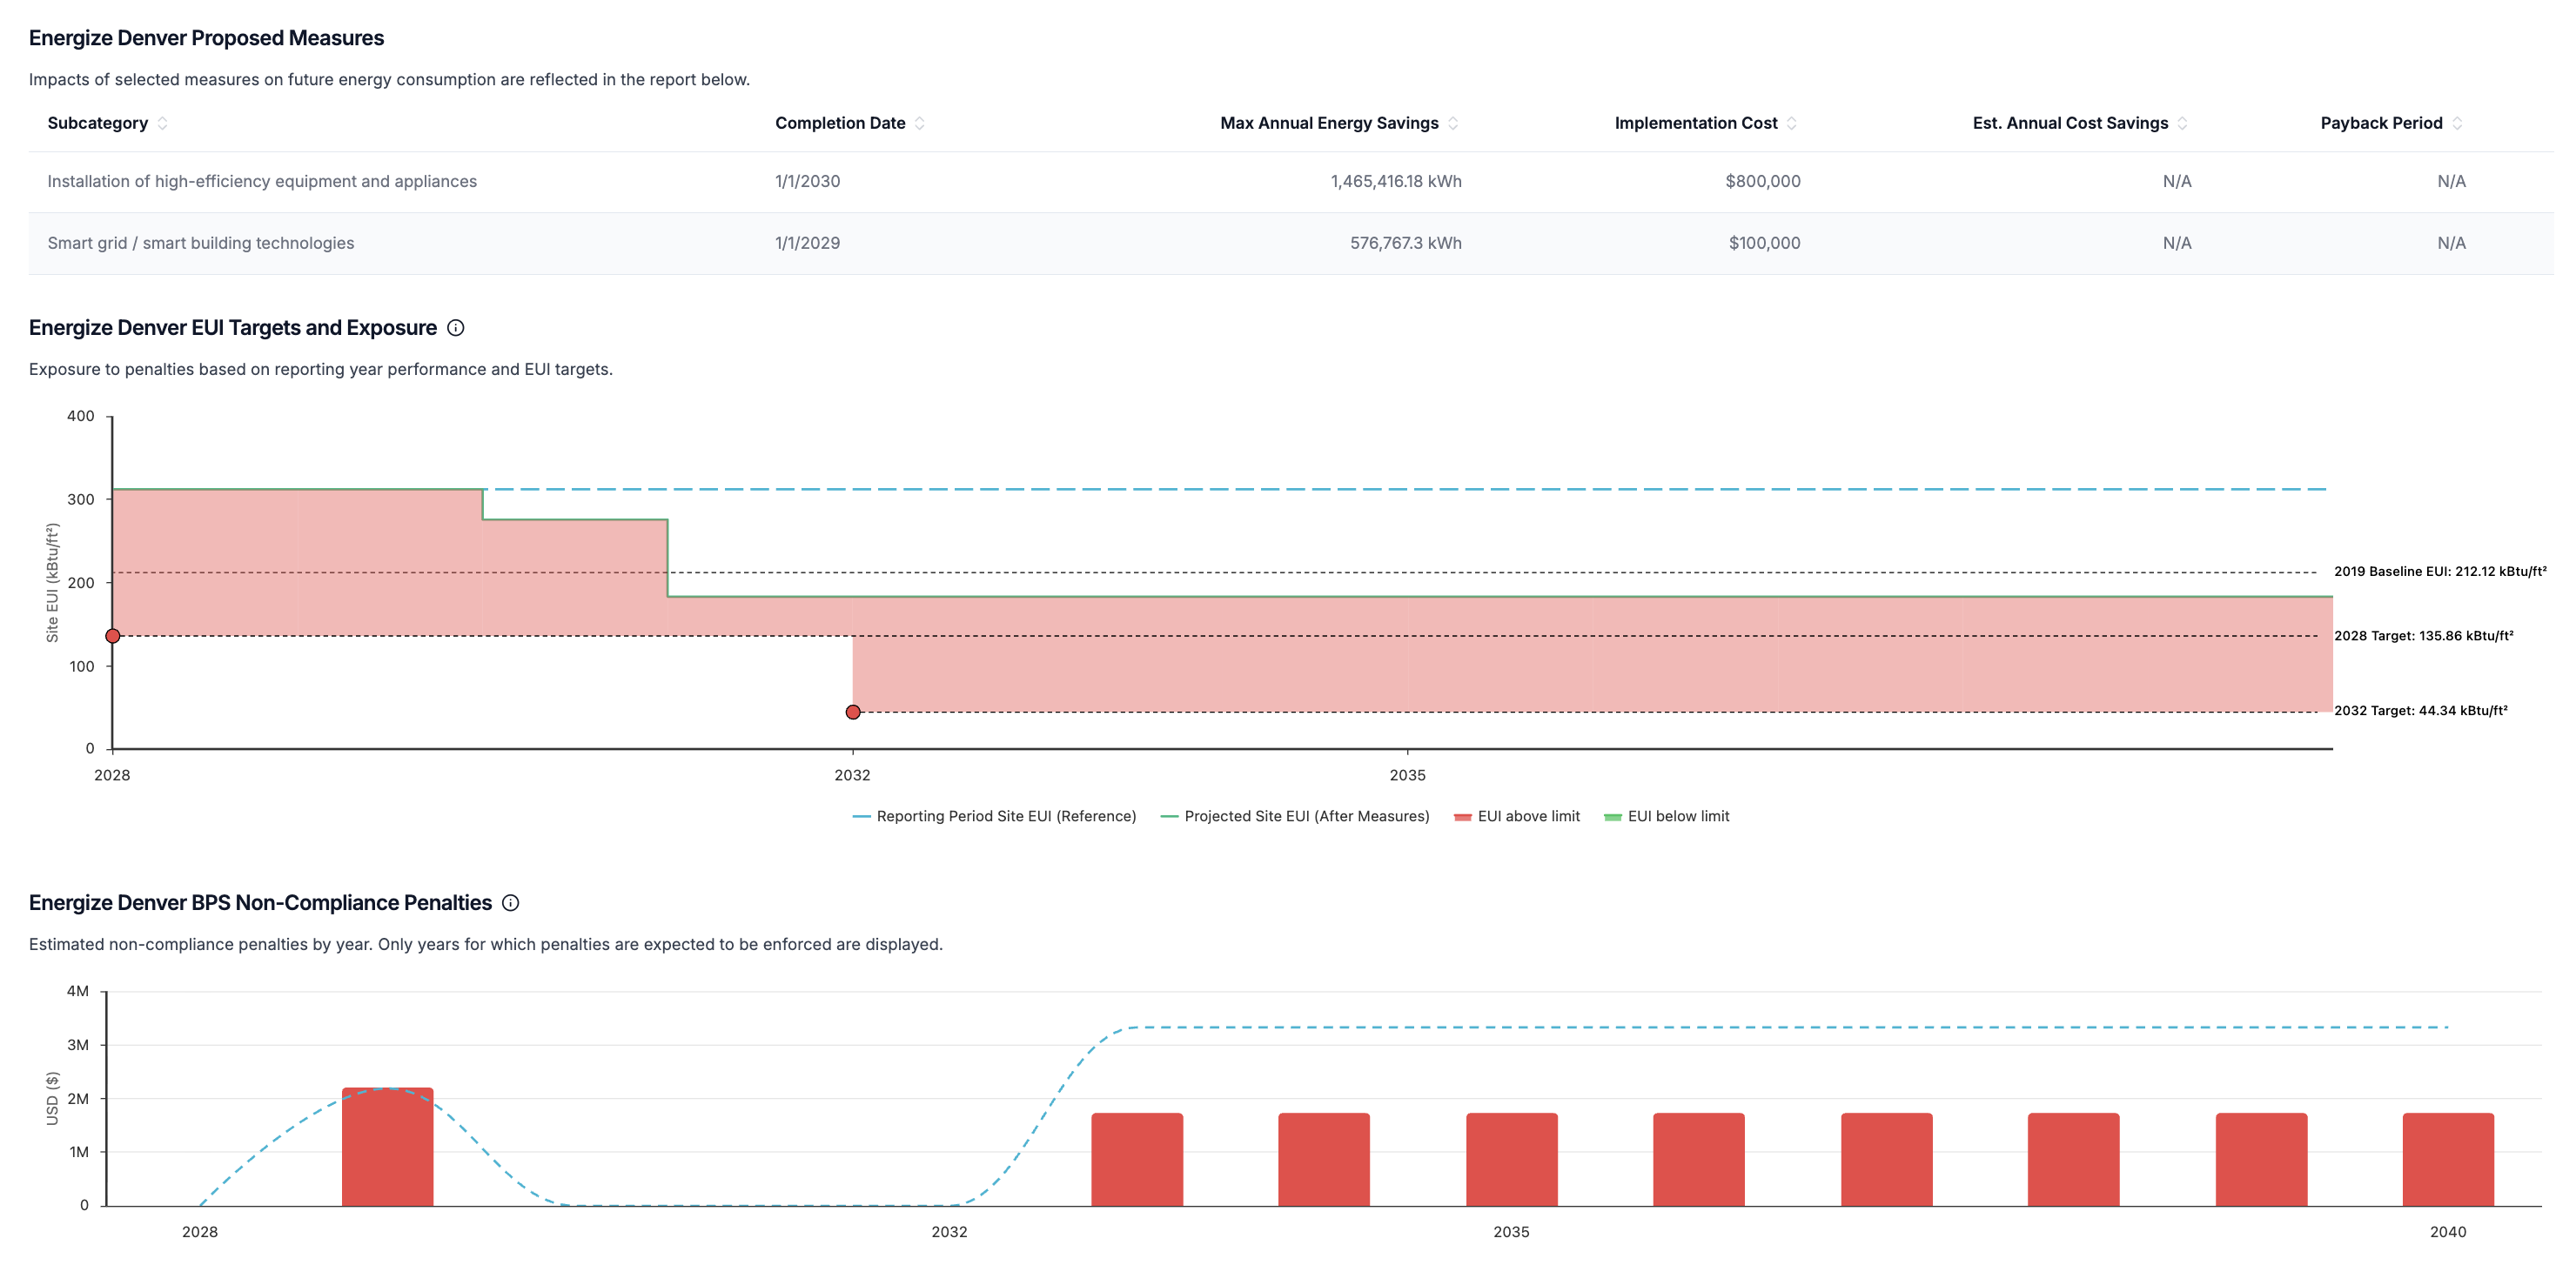Click the Payback Period column header text
The height and width of the screenshot is (1265, 2576).
coord(2380,123)
